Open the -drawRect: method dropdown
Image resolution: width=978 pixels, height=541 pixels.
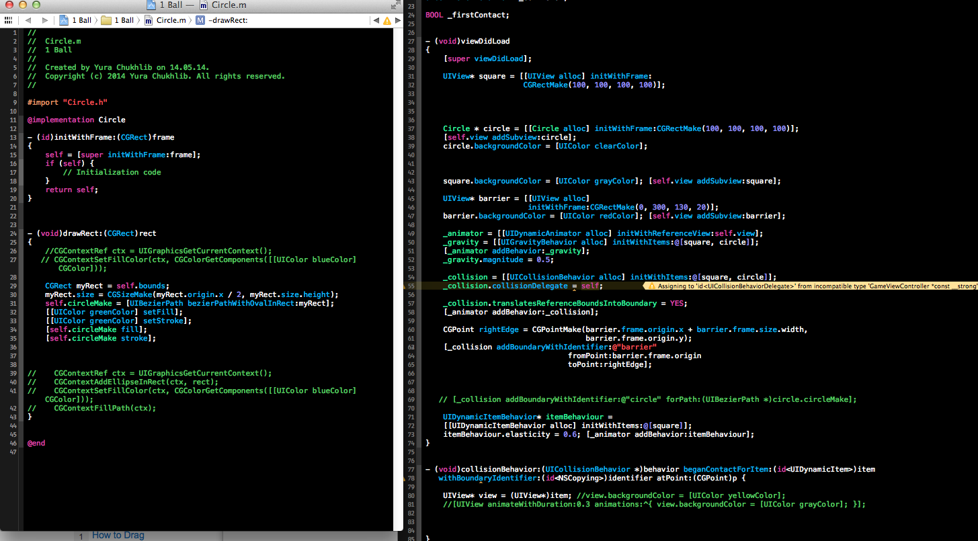pyautogui.click(x=222, y=19)
